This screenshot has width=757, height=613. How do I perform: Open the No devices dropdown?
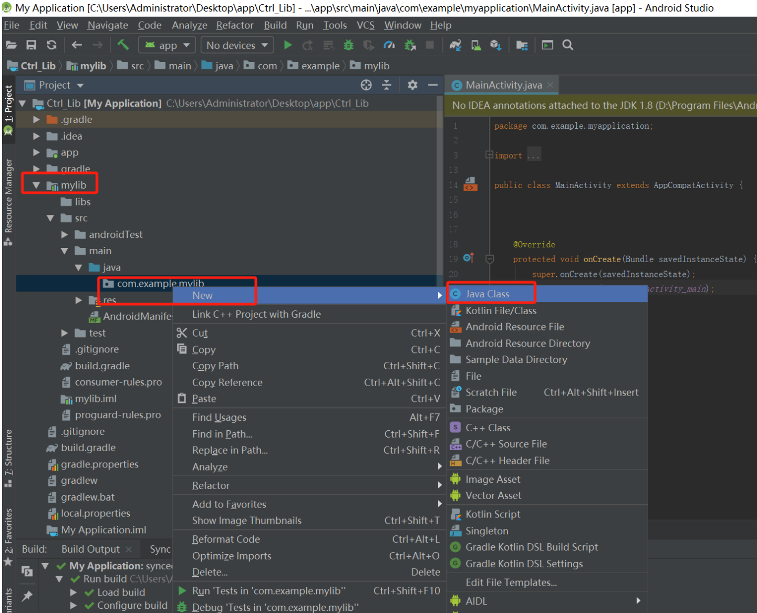pos(237,45)
